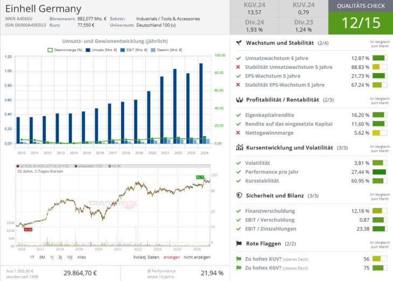Click green flag icon beside Zu hohes KGV
This screenshot has width=393, height=281.
pyautogui.click(x=238, y=268)
